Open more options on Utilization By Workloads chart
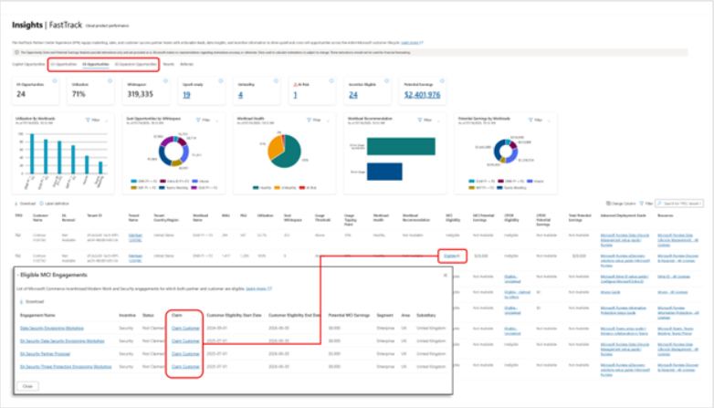 [x=107, y=120]
